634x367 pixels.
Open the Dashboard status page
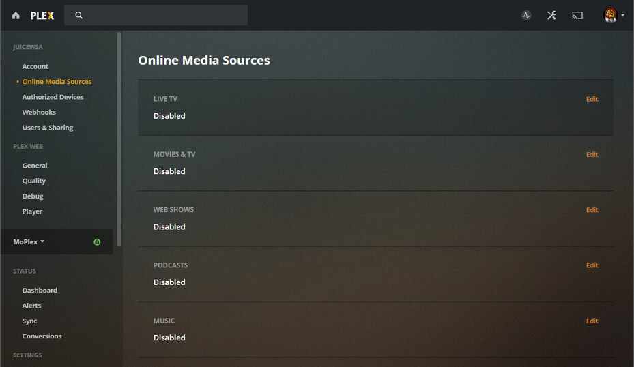coord(40,290)
